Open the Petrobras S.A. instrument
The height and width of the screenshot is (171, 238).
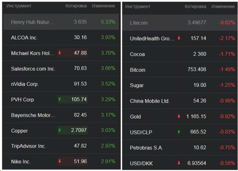pos(146,148)
